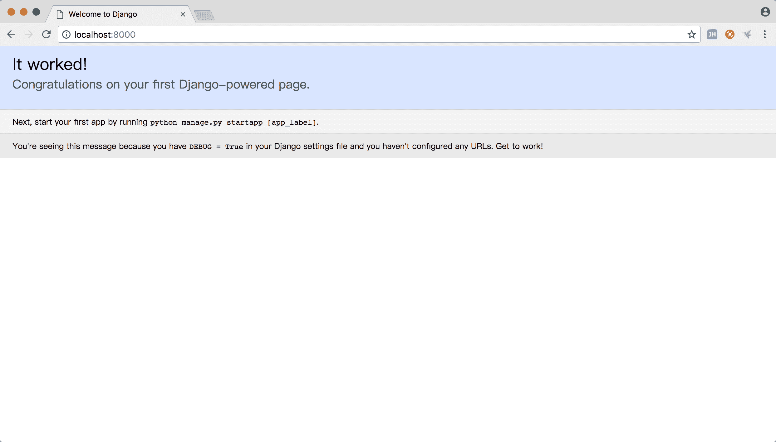
Task: Open the JH extension icon
Action: coord(712,34)
